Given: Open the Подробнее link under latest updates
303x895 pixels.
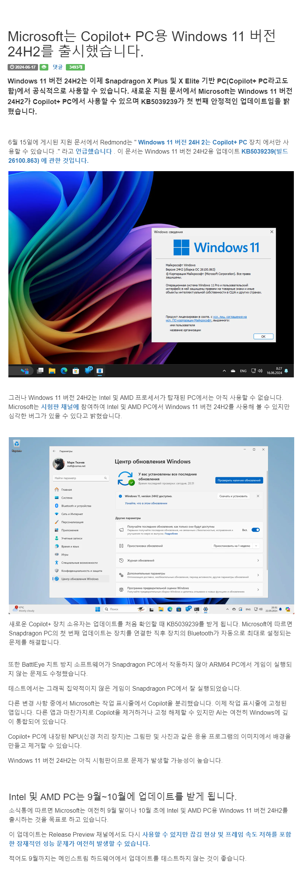Looking at the screenshot, I should (x=171, y=534).
